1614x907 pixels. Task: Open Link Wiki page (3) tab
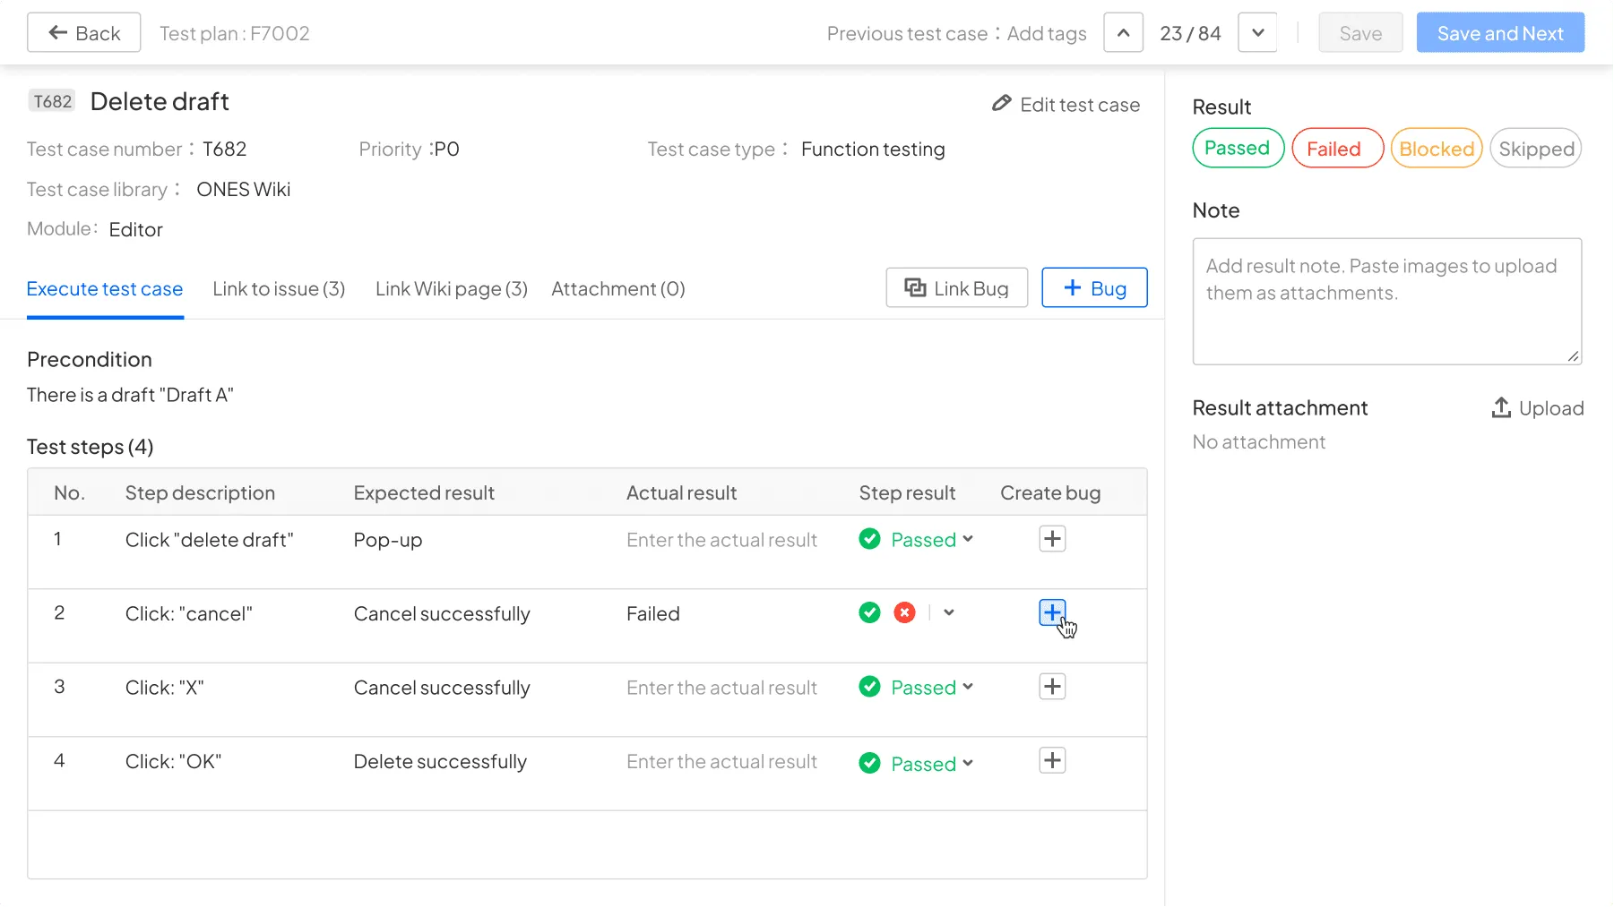(452, 289)
